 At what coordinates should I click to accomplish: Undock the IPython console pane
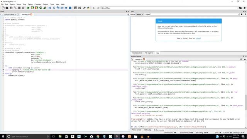point(244,56)
